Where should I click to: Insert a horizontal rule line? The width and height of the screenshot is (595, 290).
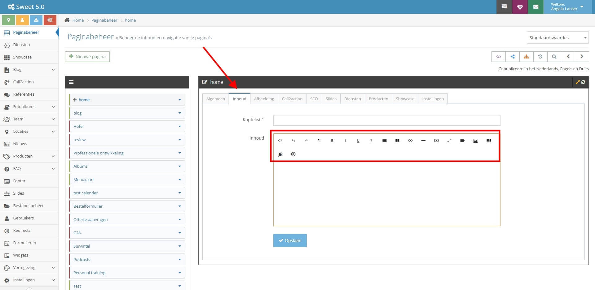(x=423, y=141)
